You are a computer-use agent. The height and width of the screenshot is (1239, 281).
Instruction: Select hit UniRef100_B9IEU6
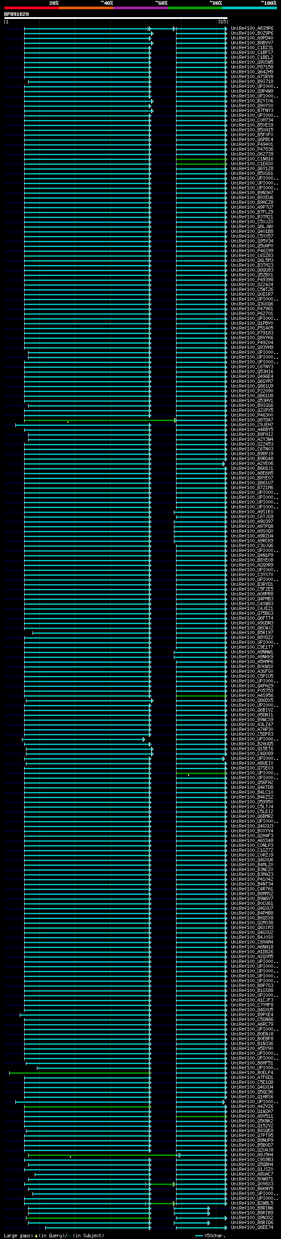pos(252,198)
